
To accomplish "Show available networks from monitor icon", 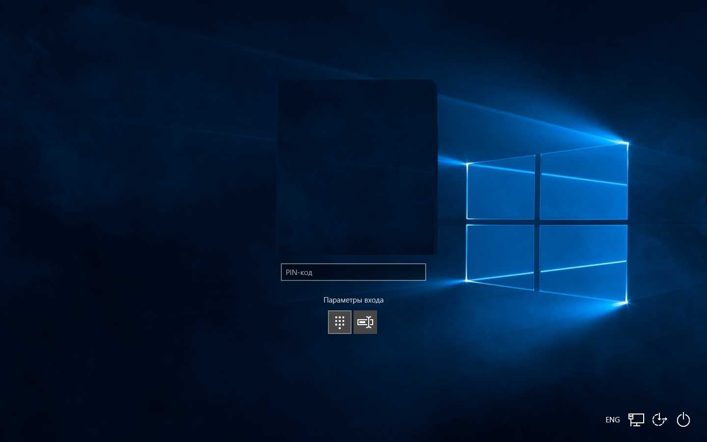I will click(636, 420).
